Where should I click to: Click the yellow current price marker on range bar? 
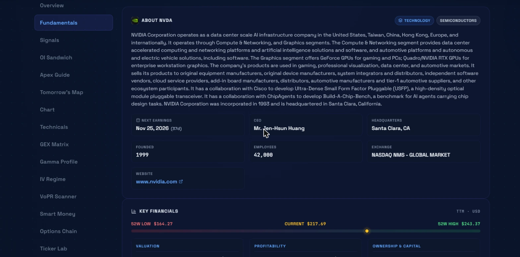367,231
